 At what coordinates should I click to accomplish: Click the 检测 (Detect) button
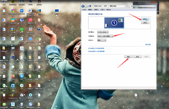coord(145,19)
